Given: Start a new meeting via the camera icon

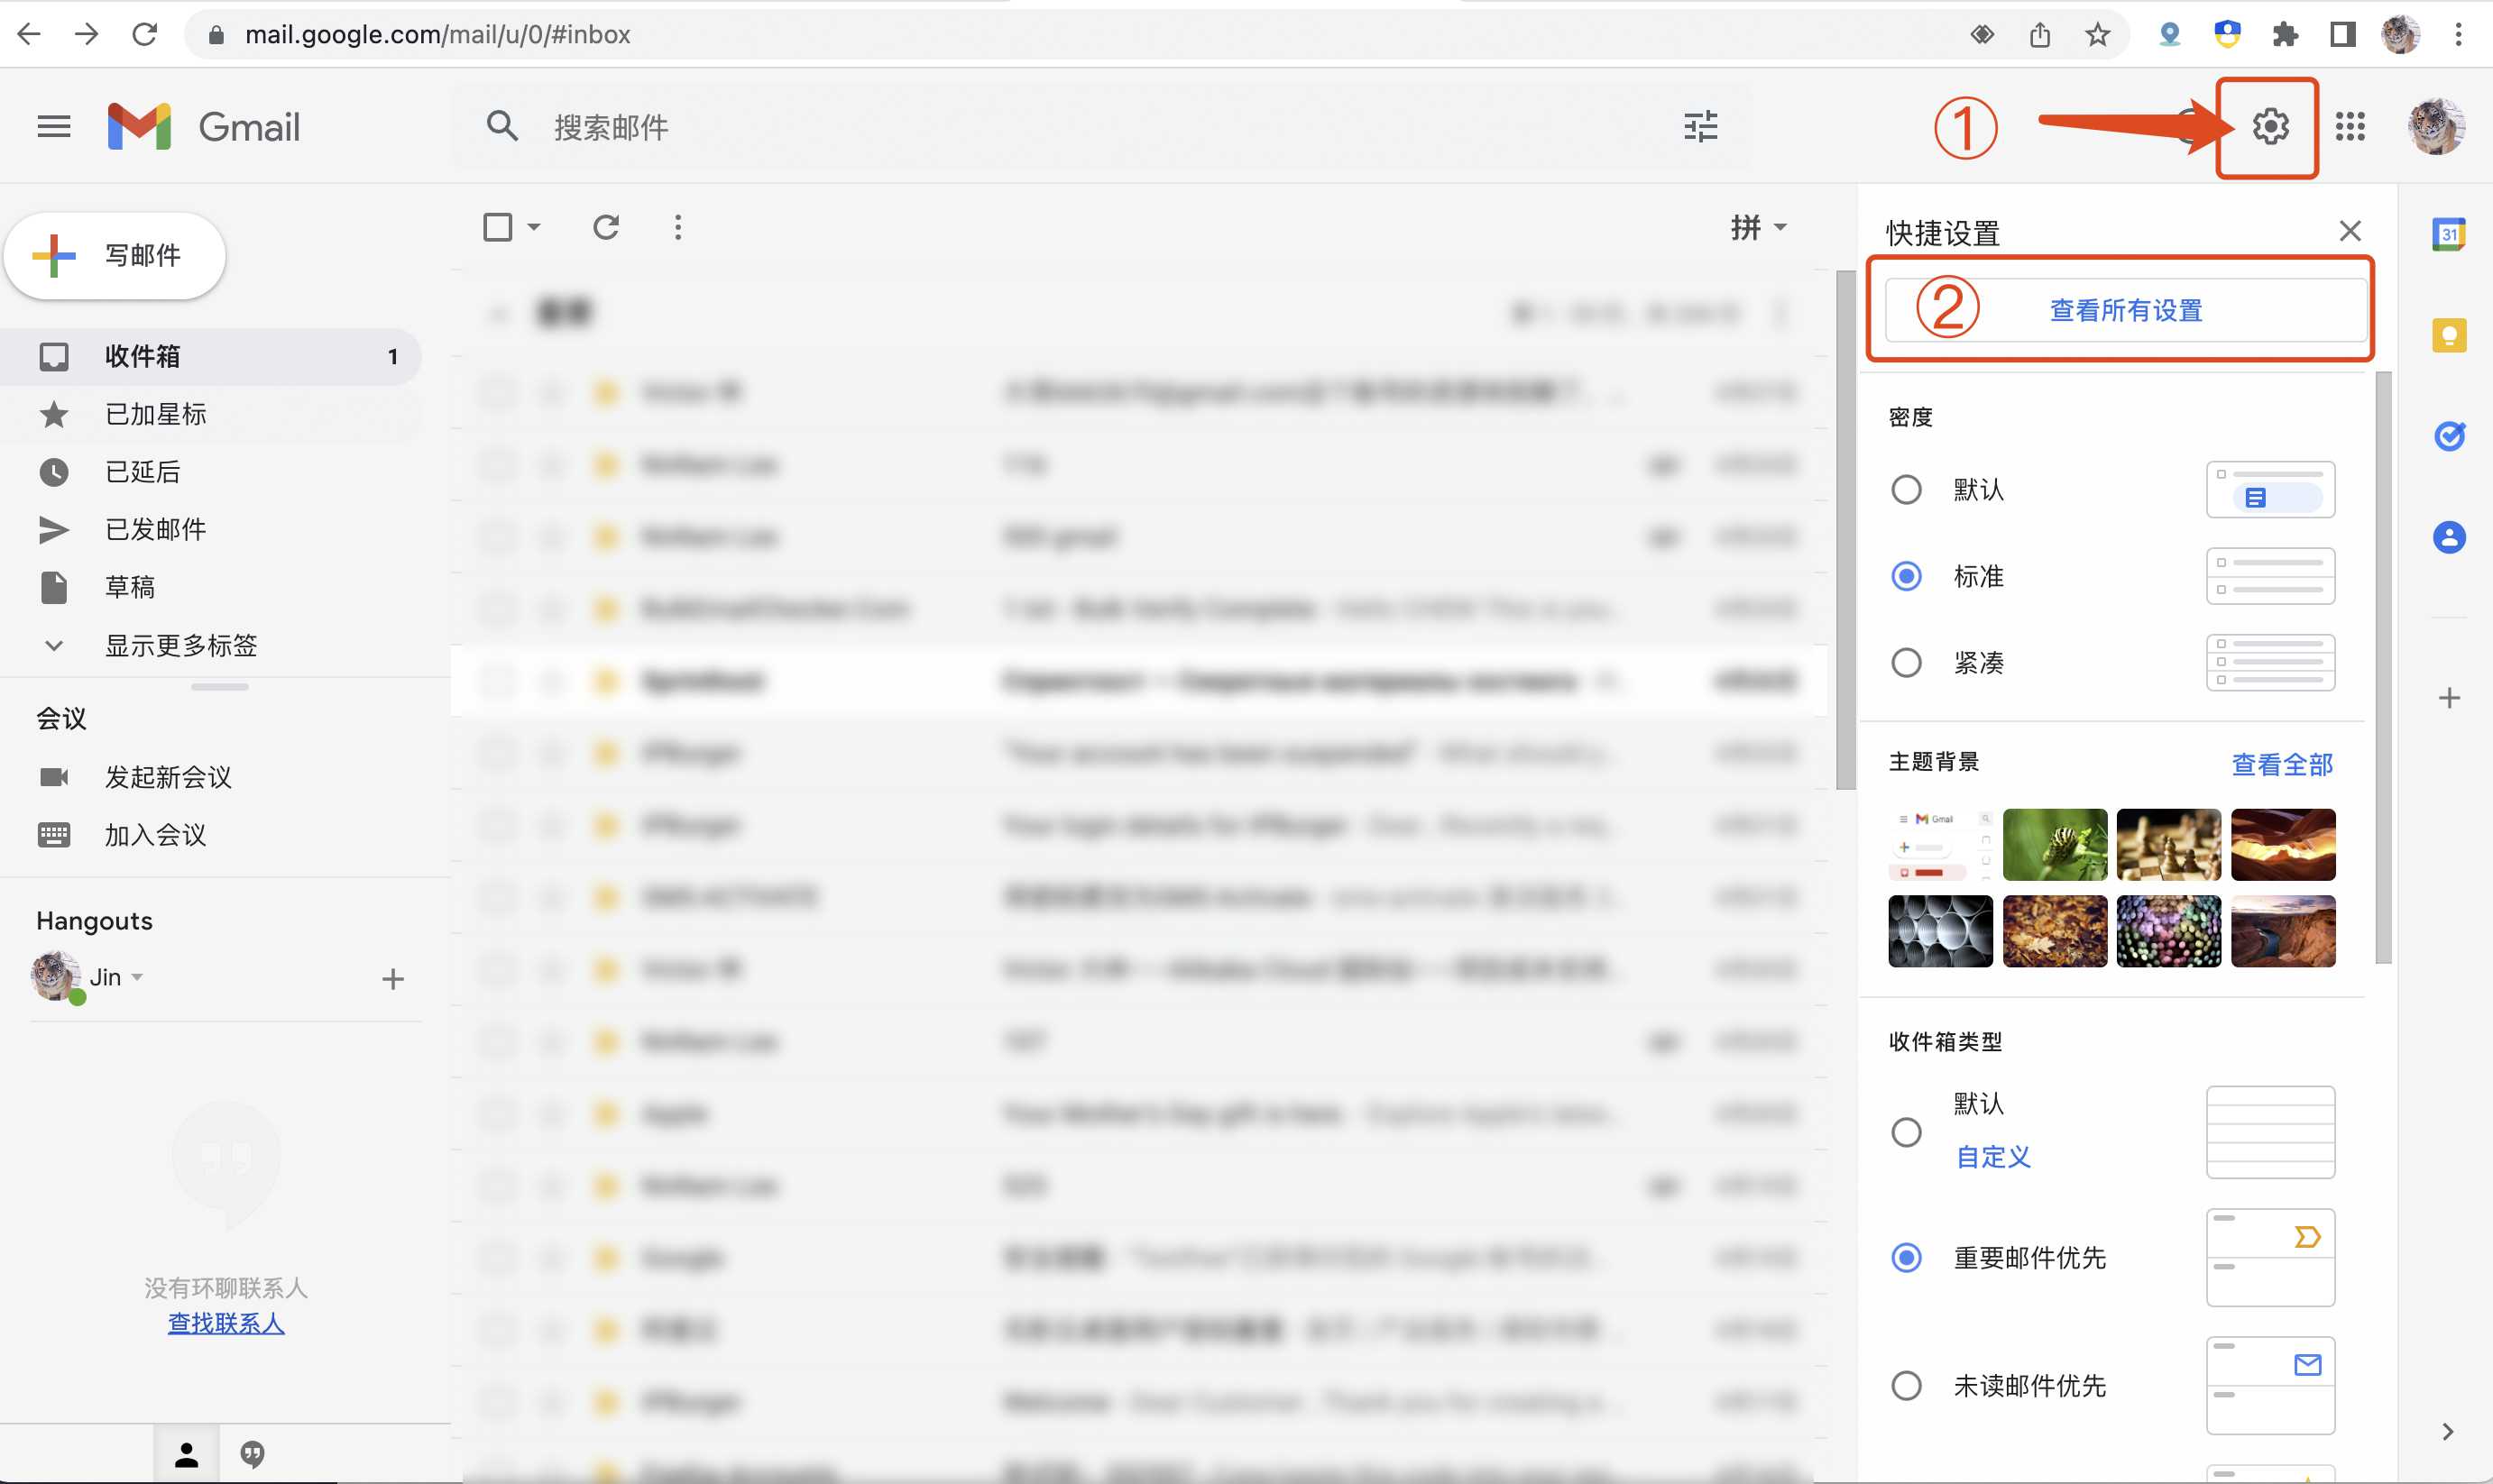Looking at the screenshot, I should [55, 777].
